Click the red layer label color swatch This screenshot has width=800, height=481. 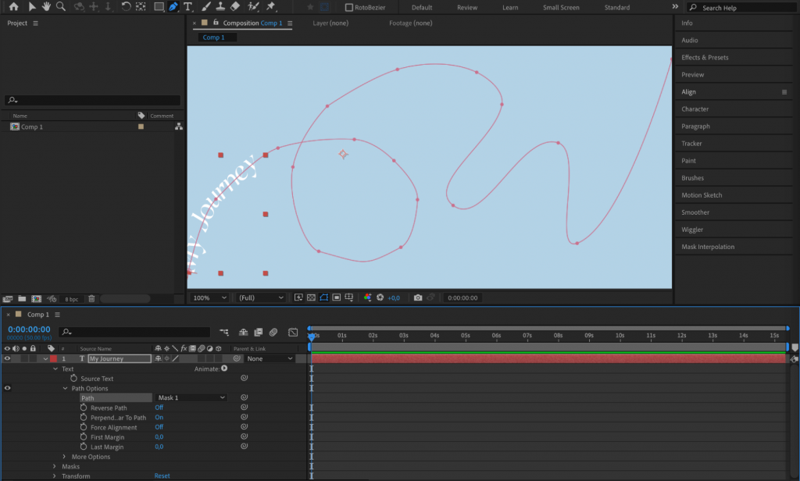click(53, 358)
